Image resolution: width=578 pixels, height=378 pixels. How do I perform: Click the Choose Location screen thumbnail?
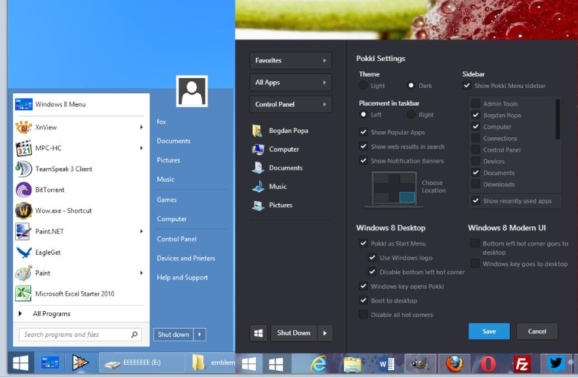(394, 188)
